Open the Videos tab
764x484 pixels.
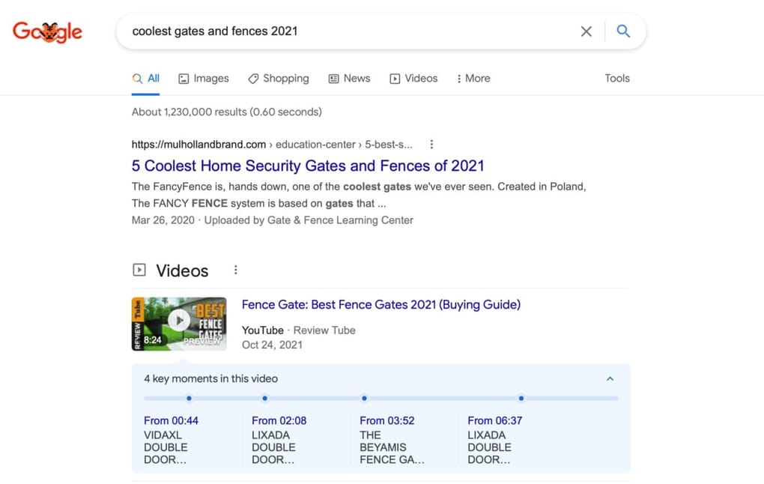(x=413, y=79)
